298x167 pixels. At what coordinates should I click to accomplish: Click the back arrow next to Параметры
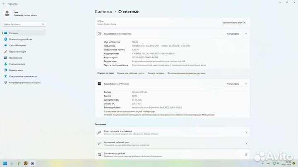[3, 4]
